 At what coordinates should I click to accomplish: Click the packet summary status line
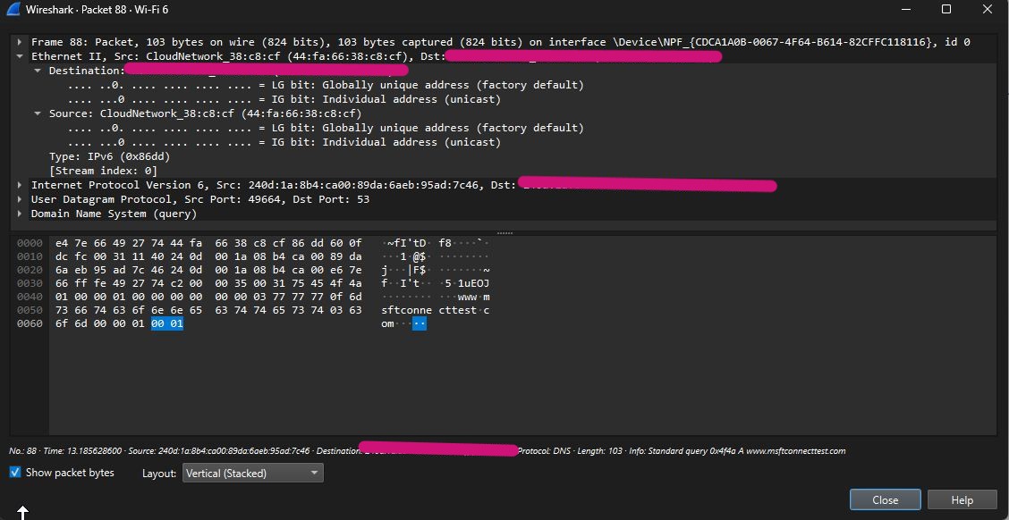coord(428,450)
